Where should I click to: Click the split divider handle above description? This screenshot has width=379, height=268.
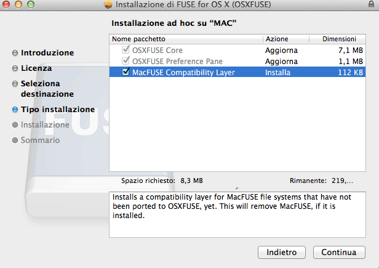point(237,188)
